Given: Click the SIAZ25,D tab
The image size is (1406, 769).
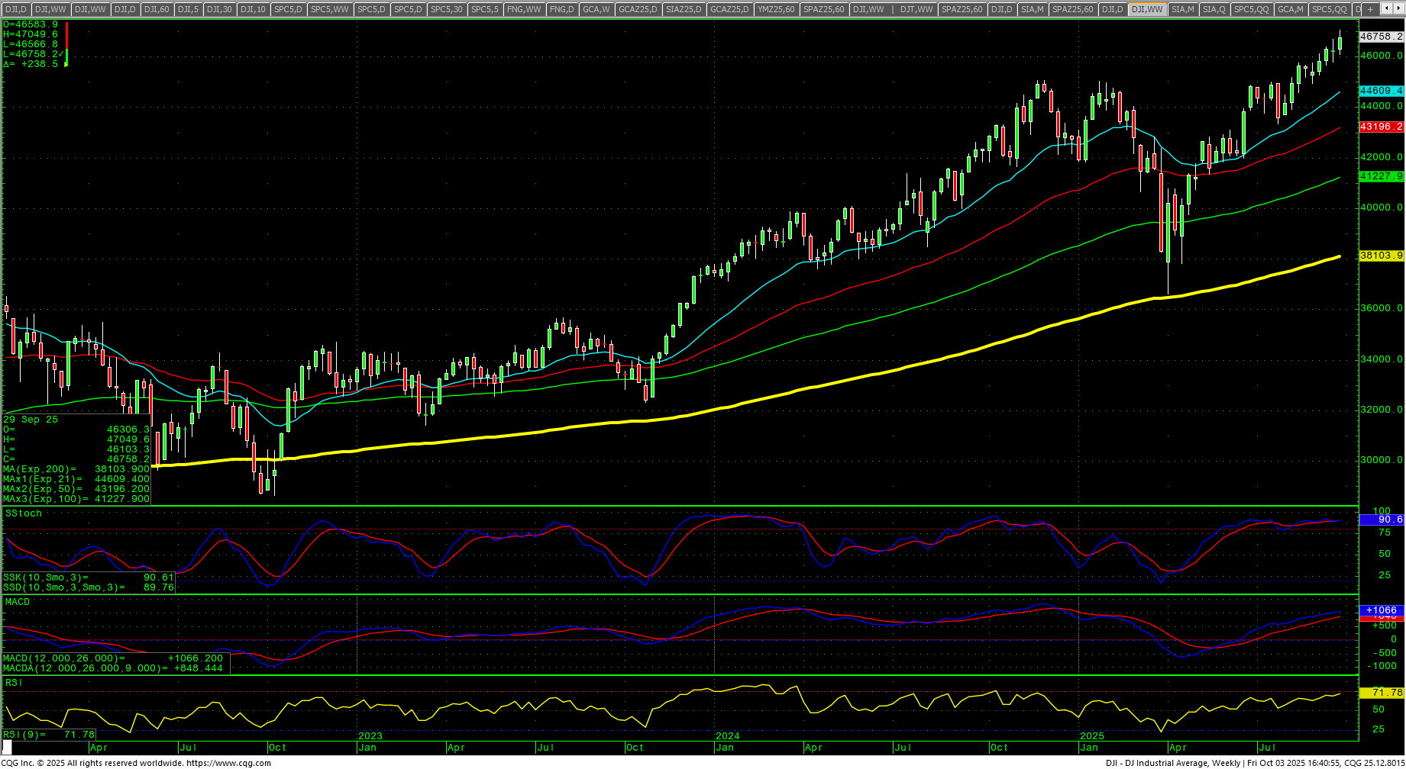Looking at the screenshot, I should (683, 9).
